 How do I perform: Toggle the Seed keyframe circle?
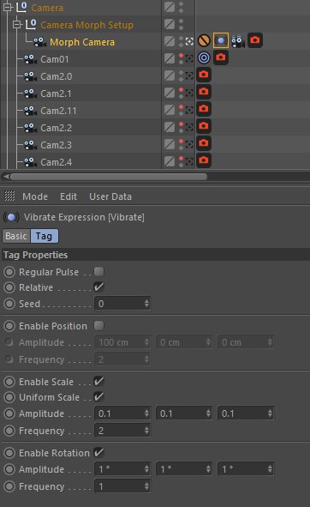coord(9,304)
